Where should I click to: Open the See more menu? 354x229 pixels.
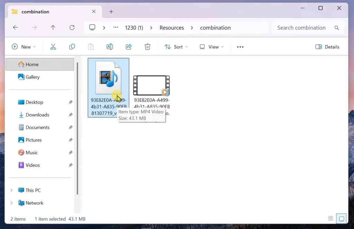click(240, 46)
